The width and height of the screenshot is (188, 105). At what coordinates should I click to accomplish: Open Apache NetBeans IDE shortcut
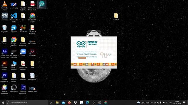pyautogui.click(x=5, y=90)
